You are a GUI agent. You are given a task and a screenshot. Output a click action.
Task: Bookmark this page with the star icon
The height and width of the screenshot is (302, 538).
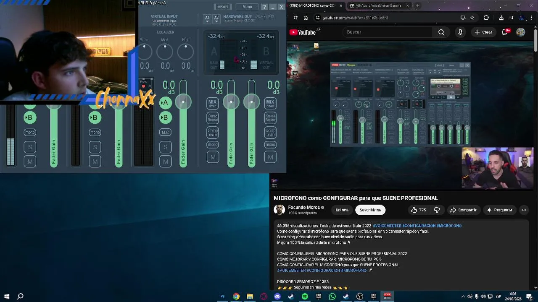pos(472,18)
